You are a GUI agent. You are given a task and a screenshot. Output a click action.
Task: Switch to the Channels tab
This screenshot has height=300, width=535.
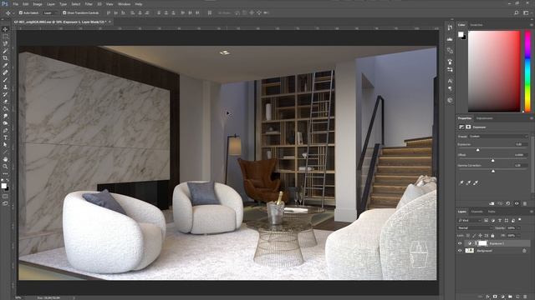(477, 212)
